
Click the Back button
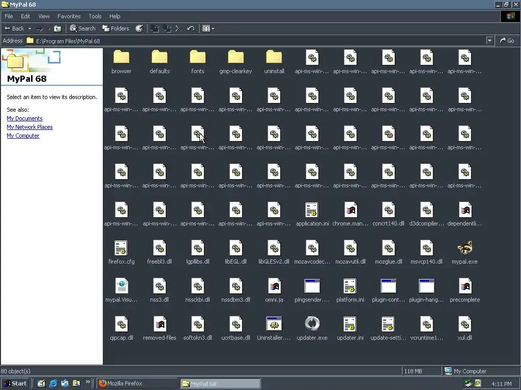point(14,28)
